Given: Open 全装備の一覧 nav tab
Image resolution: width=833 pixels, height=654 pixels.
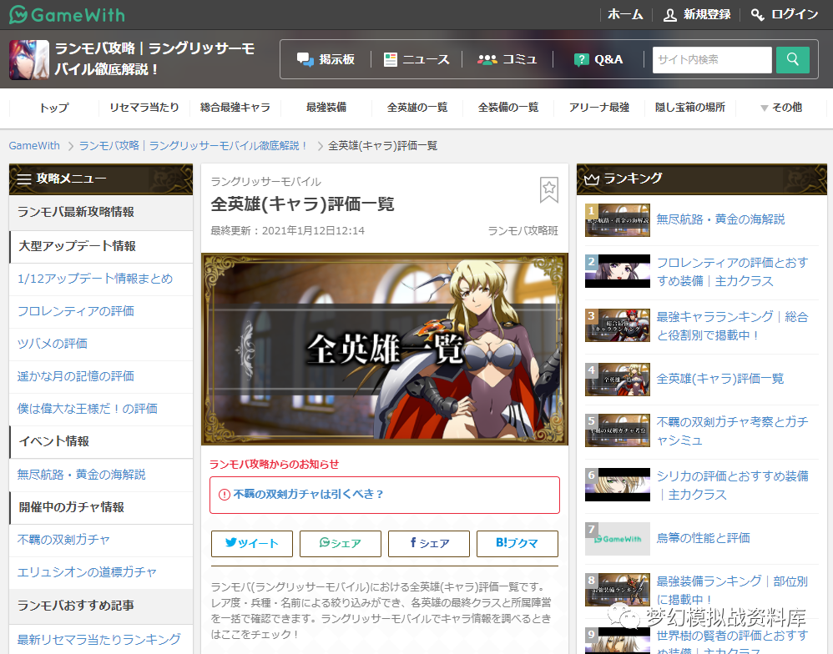Looking at the screenshot, I should (x=507, y=108).
